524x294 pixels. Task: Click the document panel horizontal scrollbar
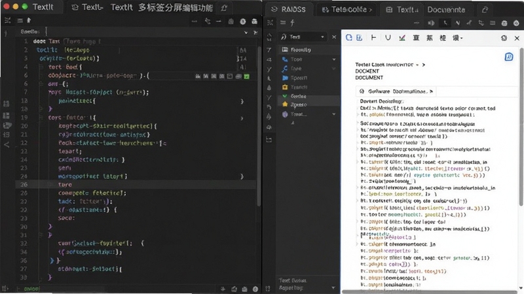[x=430, y=292]
